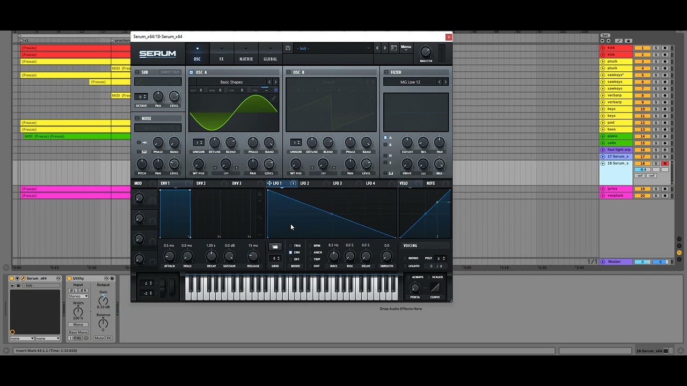Open the Basic Shapes wavetable selector
Viewport: 687px width, 386px height.
coord(231,82)
